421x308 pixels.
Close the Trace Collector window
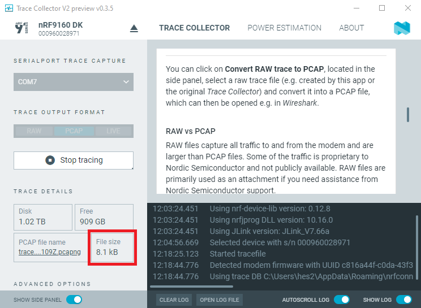point(408,8)
